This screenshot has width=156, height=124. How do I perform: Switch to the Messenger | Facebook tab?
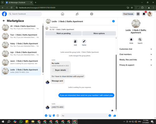[19, 2]
